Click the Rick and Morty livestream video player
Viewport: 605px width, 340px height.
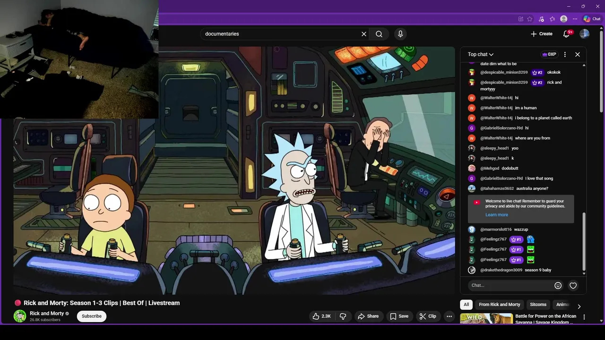click(x=234, y=170)
